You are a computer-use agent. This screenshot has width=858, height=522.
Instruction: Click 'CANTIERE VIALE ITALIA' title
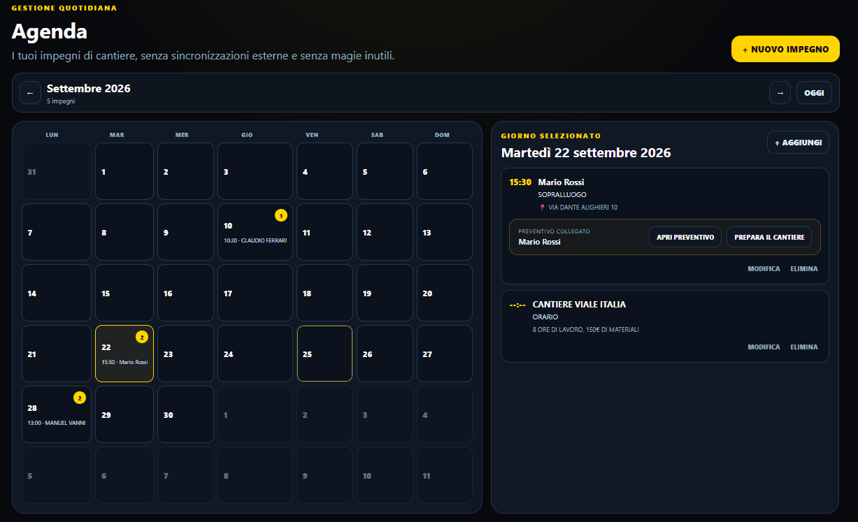pyautogui.click(x=579, y=305)
